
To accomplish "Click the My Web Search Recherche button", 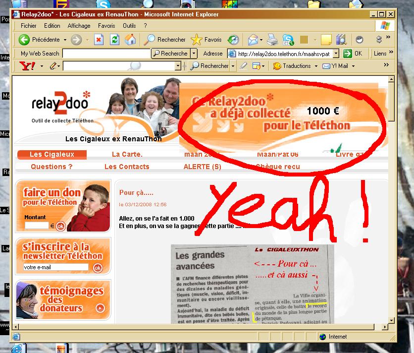I will (x=171, y=54).
